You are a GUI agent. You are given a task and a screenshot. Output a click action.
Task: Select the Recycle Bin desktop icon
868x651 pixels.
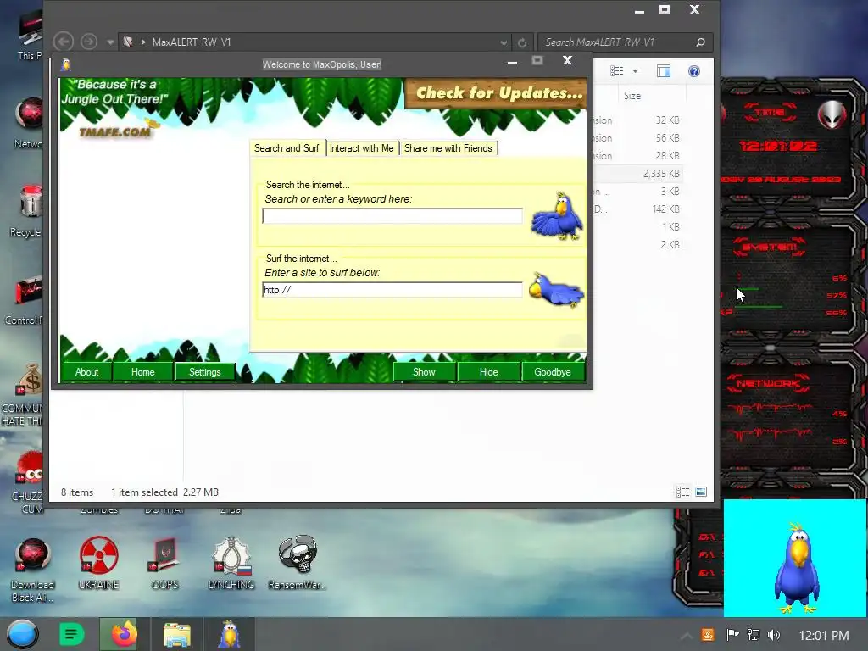coord(28,211)
